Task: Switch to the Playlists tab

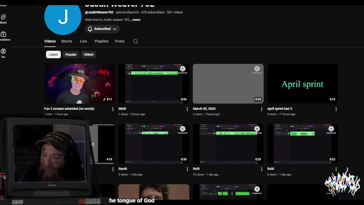Action: [x=102, y=41]
